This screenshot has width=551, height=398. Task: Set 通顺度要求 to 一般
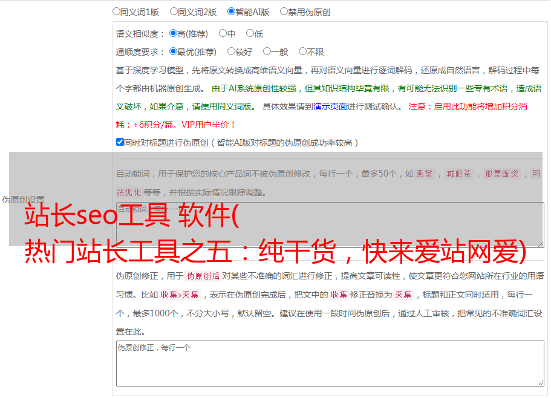[x=267, y=51]
